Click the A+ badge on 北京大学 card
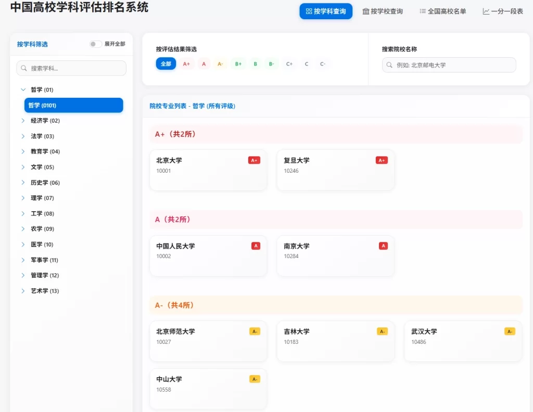 [255, 160]
